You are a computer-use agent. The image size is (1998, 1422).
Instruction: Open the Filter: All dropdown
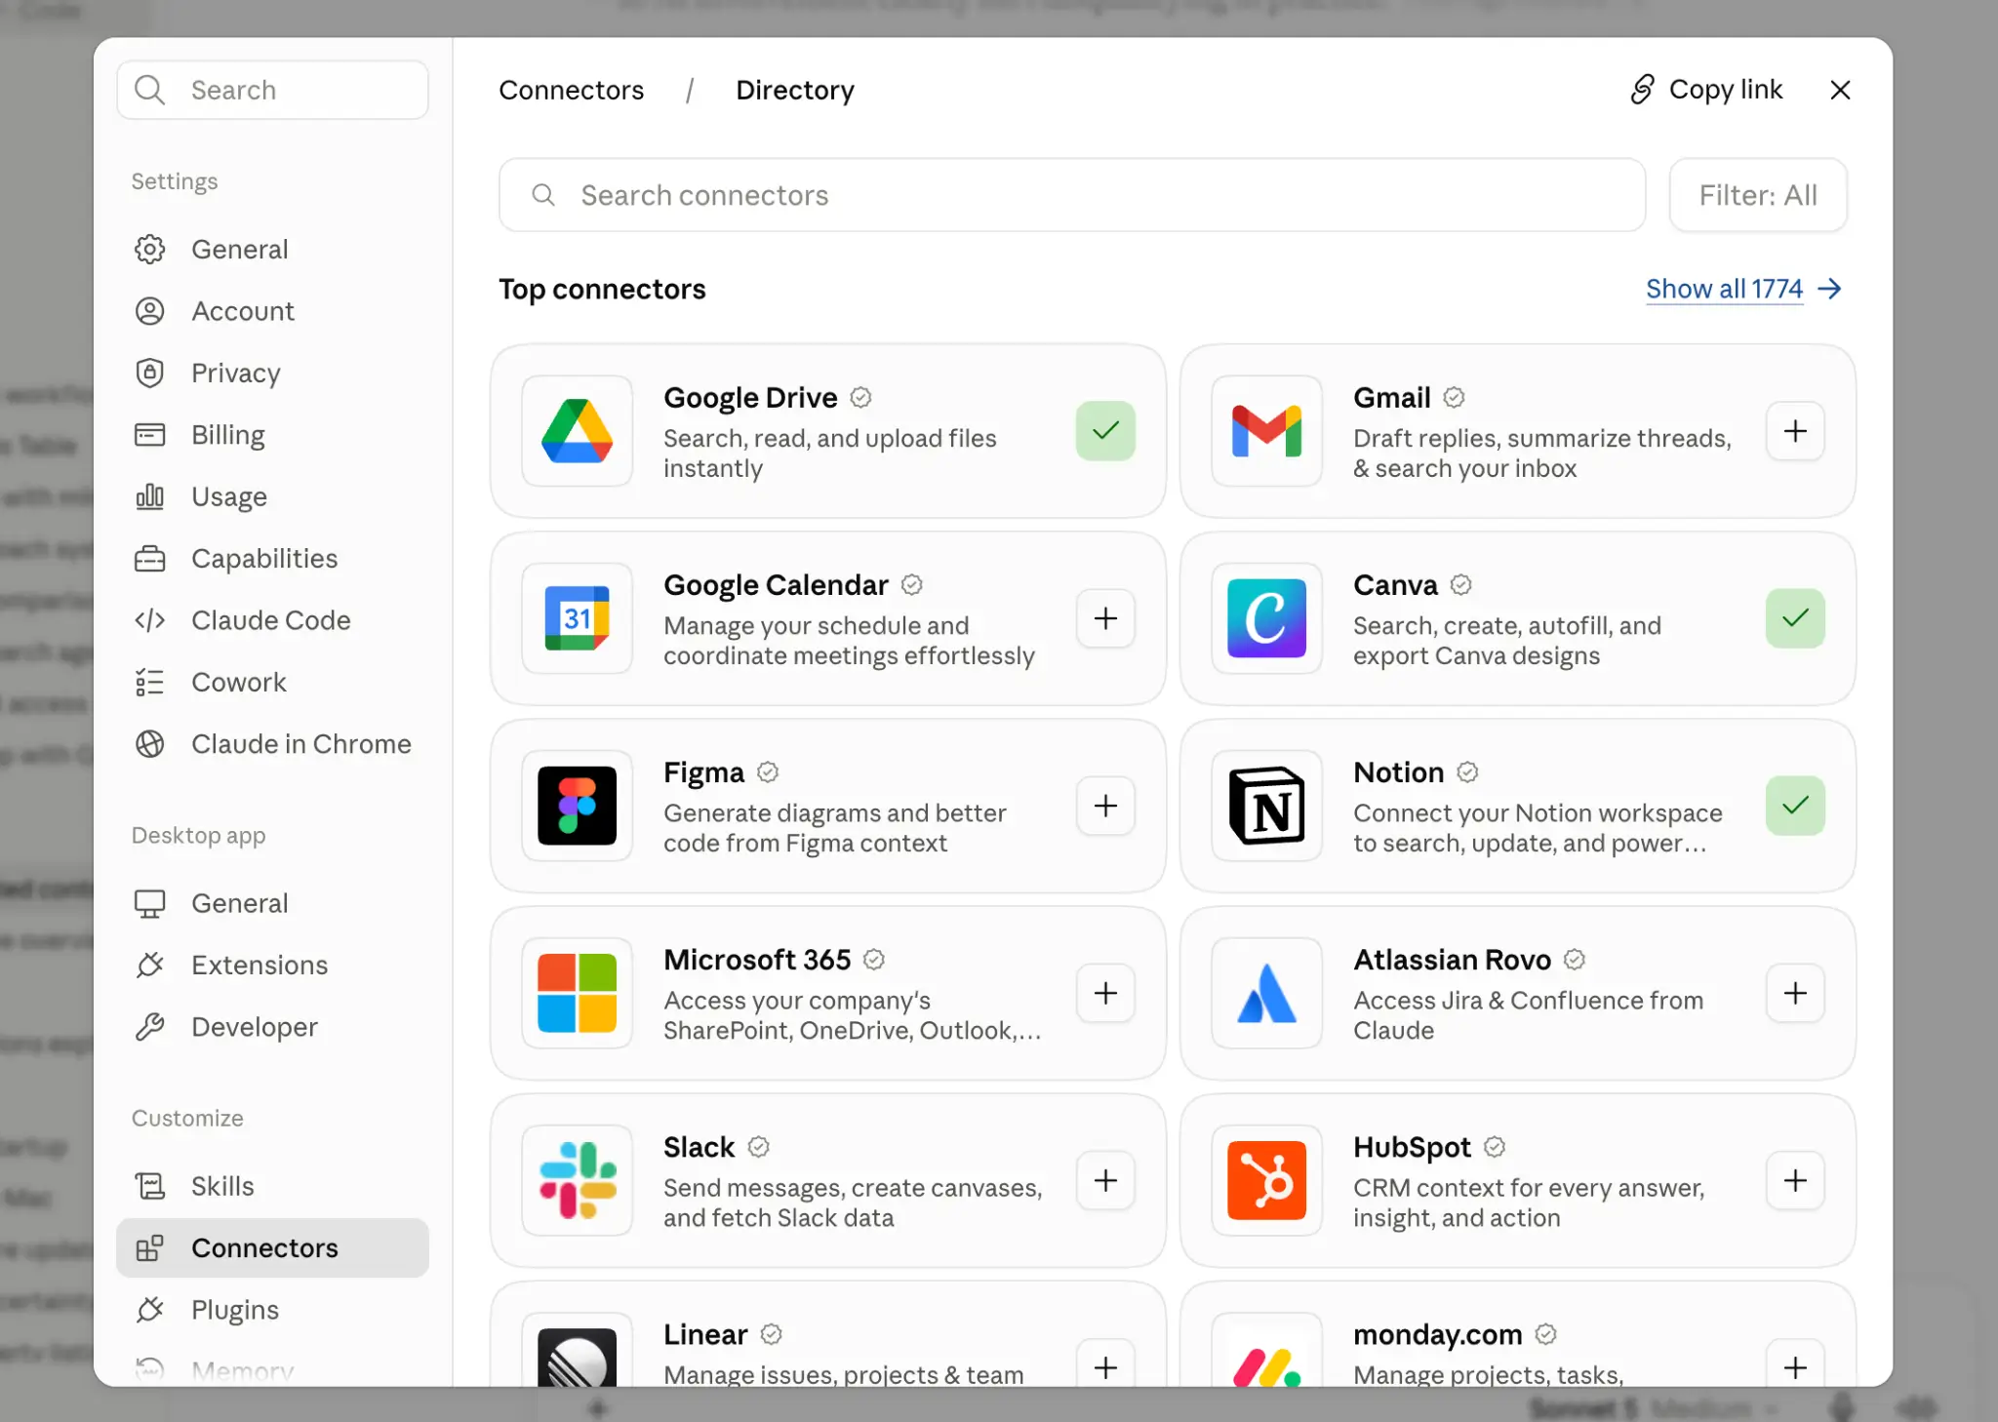click(x=1758, y=195)
